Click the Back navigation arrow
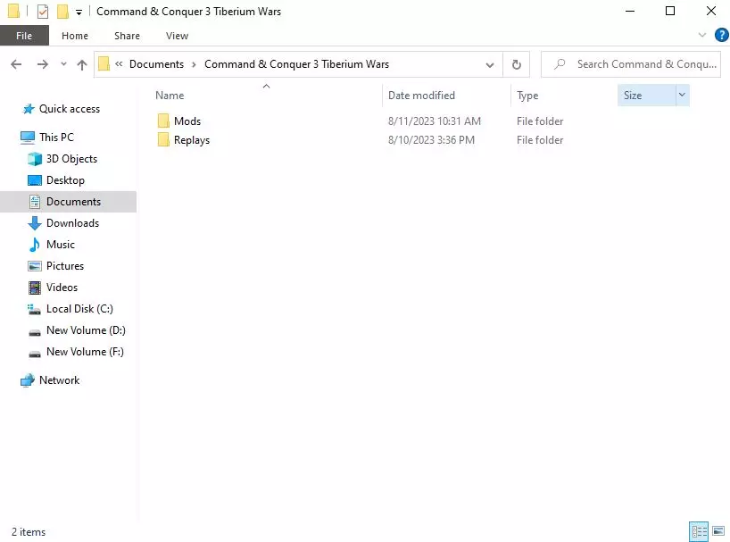This screenshot has height=542, width=730. pos(16,64)
